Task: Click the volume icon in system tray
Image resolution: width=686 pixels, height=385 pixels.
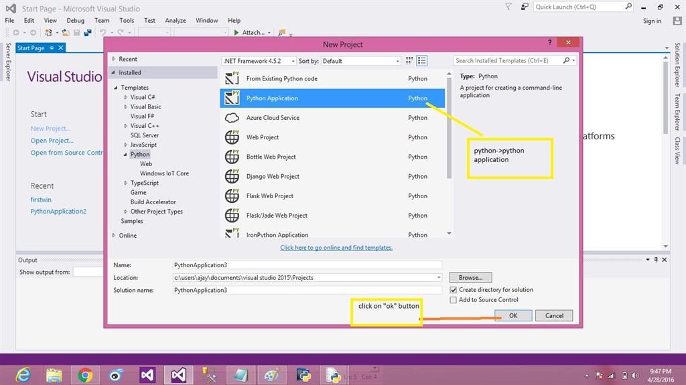Action: click(x=635, y=376)
